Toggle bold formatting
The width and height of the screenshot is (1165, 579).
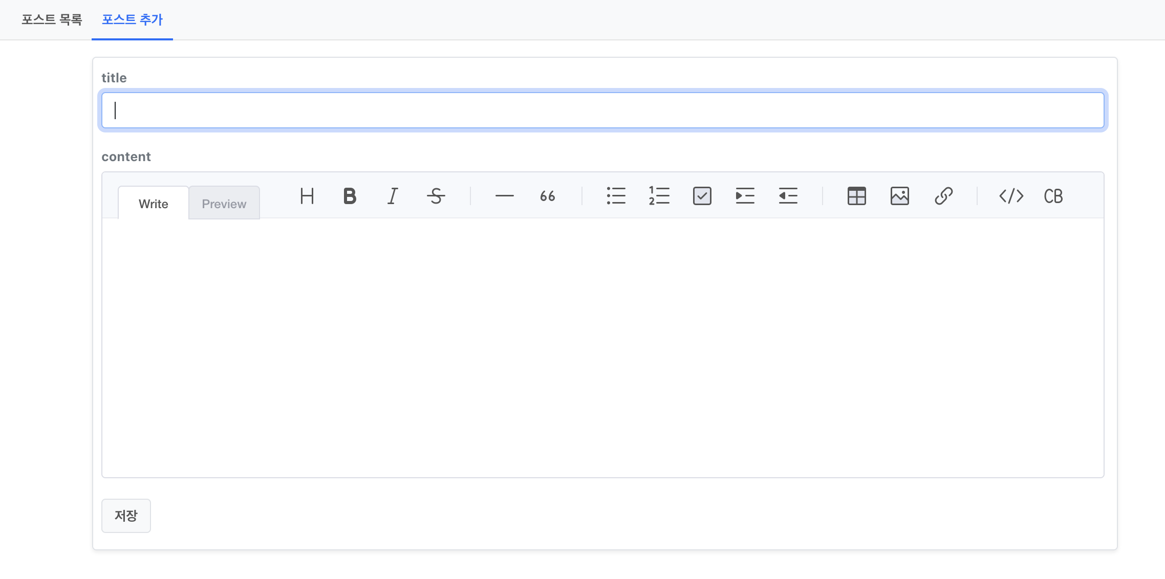click(x=350, y=196)
